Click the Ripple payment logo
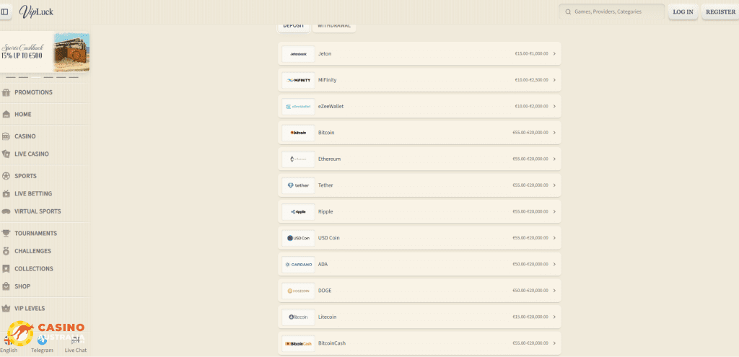Image resolution: width=739 pixels, height=357 pixels. (298, 212)
